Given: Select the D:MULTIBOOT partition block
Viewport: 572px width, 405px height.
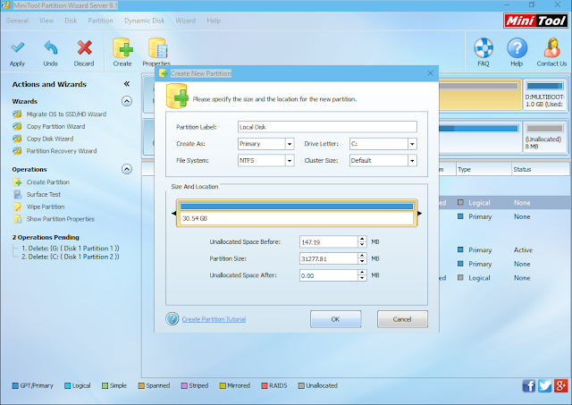Looking at the screenshot, I should pos(544,95).
